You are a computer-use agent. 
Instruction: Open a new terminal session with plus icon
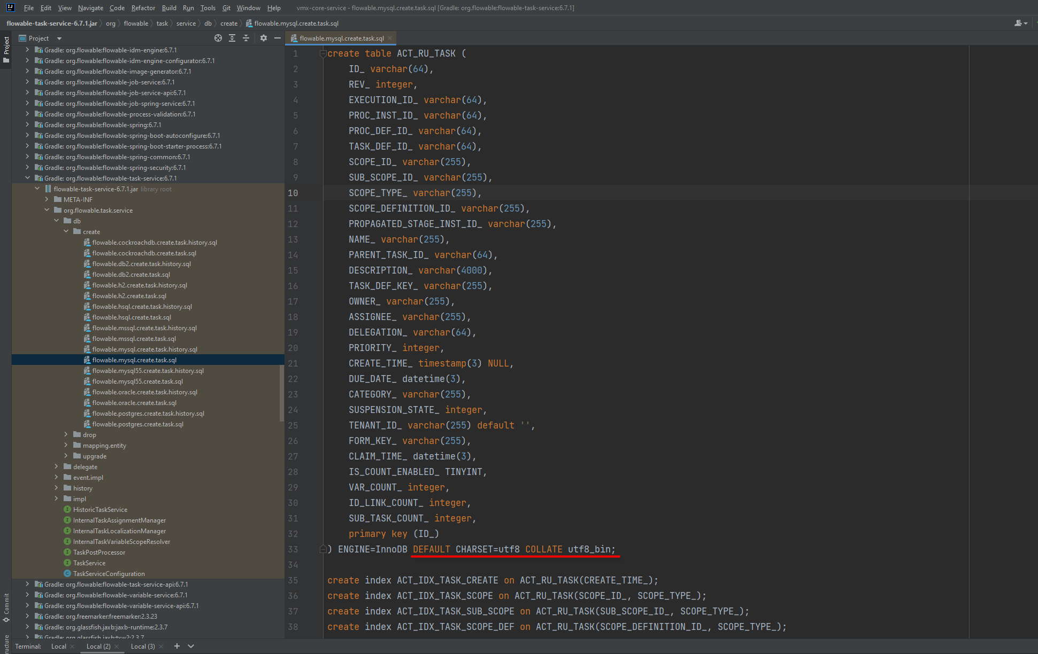click(x=177, y=646)
